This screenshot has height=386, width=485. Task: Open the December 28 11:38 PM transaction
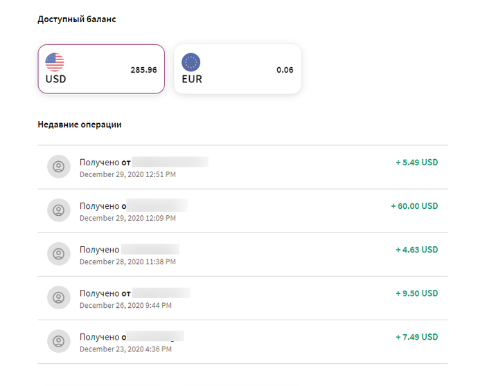(242, 255)
